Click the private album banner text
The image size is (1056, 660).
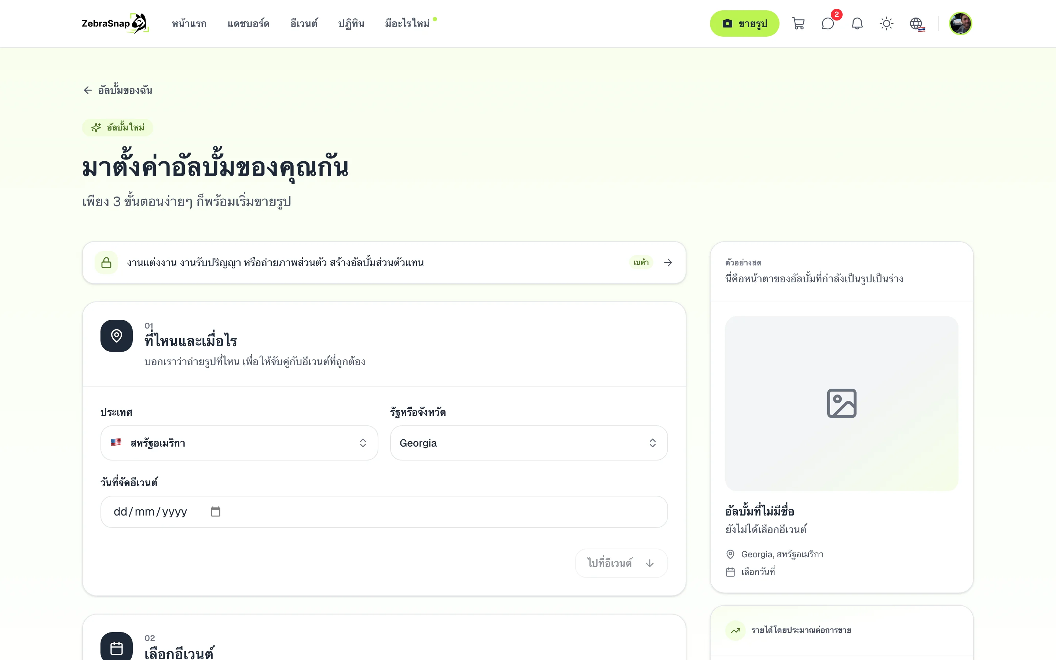(275, 262)
